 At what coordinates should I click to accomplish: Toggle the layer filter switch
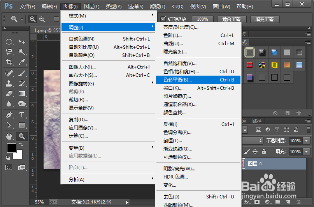coord(309,129)
